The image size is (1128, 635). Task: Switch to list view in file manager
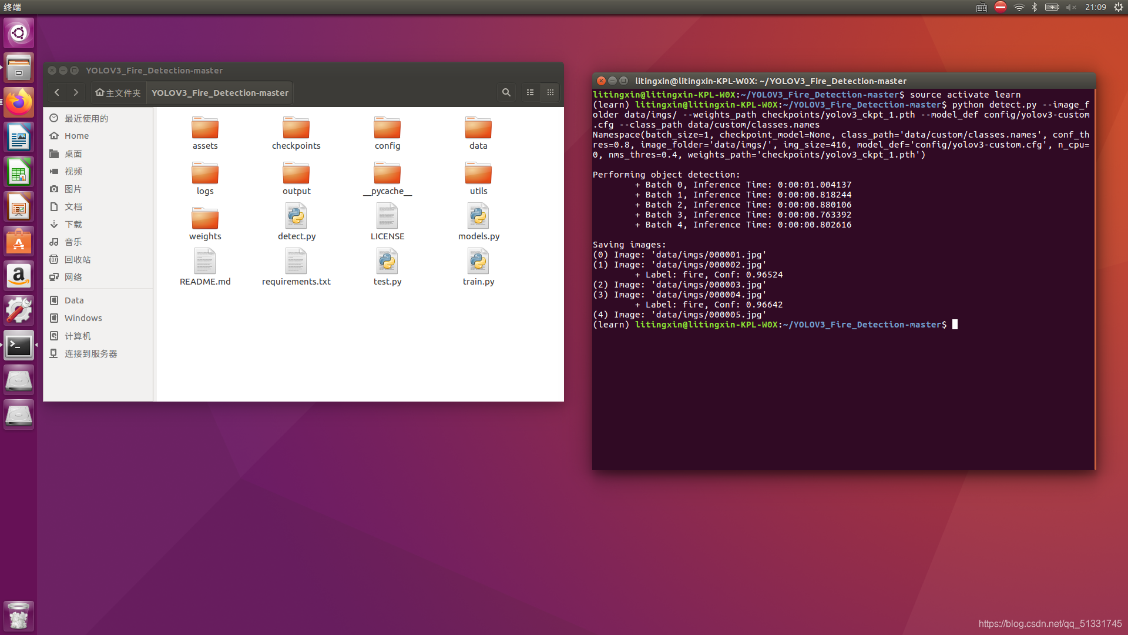(x=530, y=92)
